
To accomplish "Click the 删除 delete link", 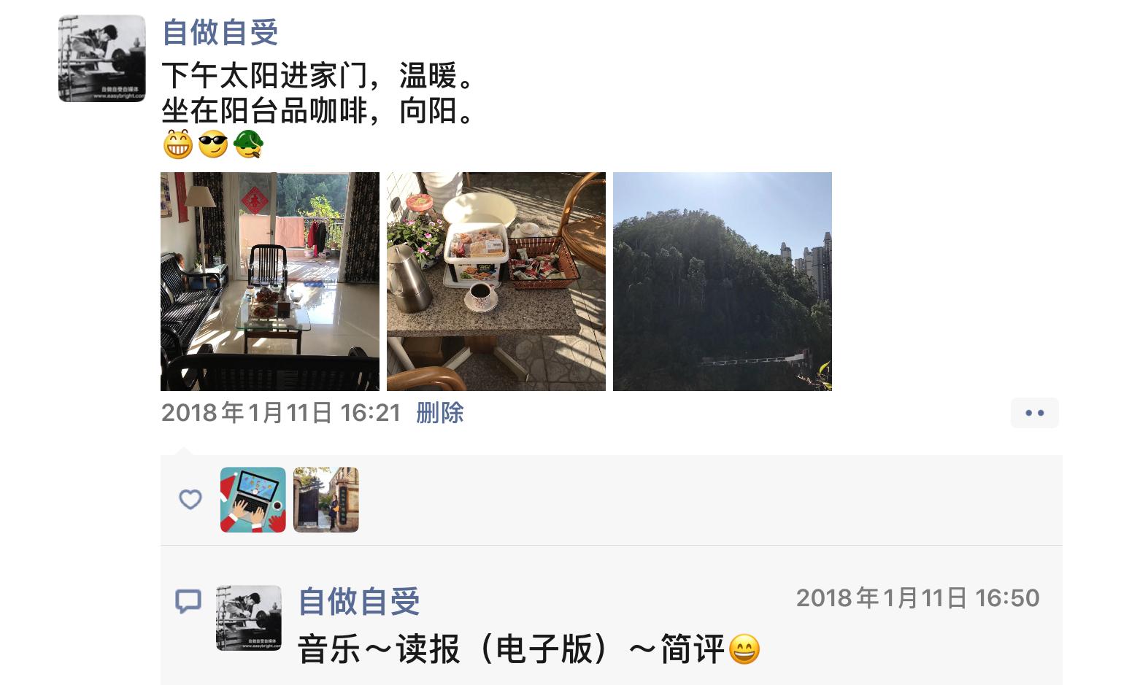I will (440, 413).
